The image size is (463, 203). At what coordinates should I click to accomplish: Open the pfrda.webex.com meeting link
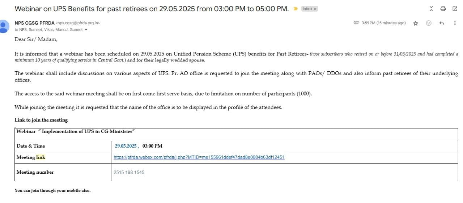tap(199, 157)
